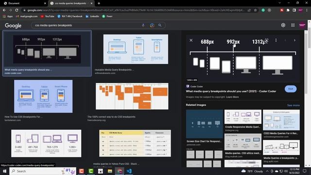
Task: Open Google quick settings gear
Action: (283, 25)
